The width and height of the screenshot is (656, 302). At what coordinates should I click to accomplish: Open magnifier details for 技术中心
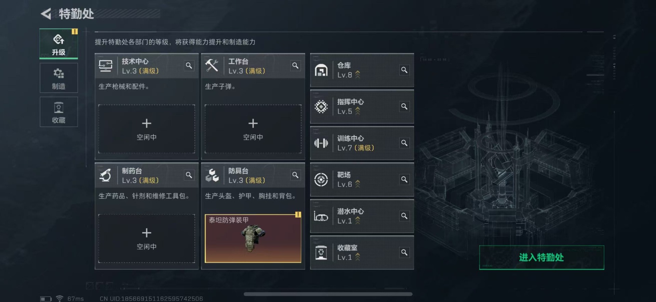coord(189,66)
